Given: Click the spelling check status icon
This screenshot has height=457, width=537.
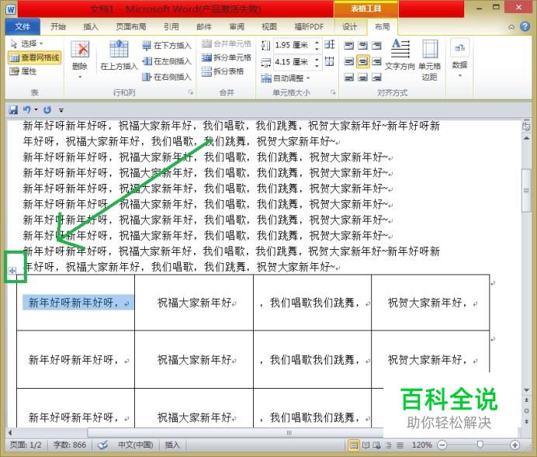Looking at the screenshot, I should pos(102,445).
